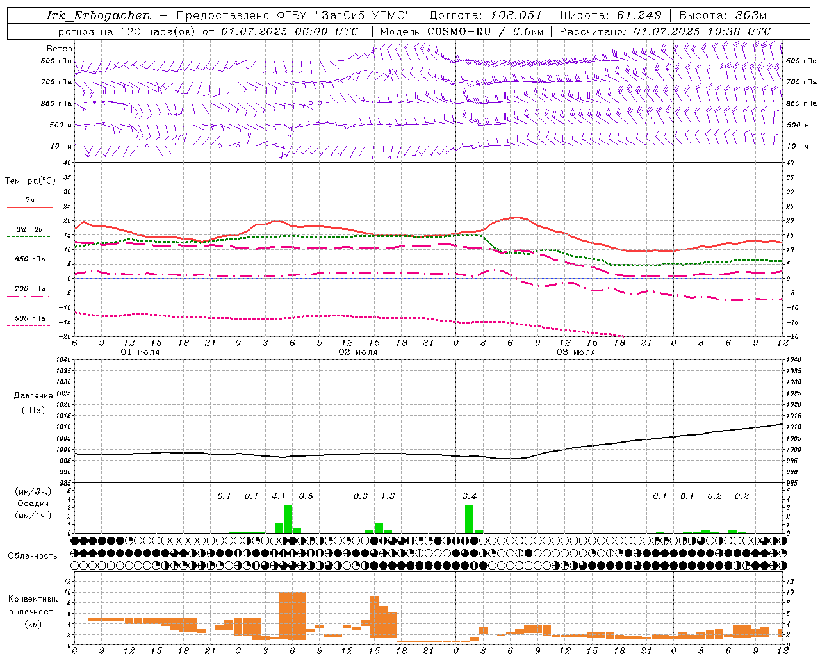Screen dimensions: 820x656
Task: Click the 1.3 precipitation total value
Action: pos(388,496)
